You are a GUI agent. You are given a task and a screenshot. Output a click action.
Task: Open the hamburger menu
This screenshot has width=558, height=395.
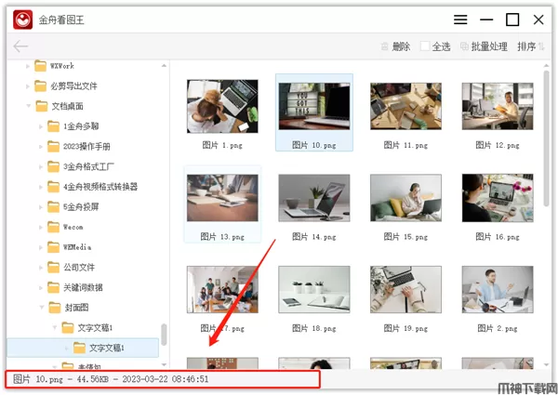tap(460, 20)
